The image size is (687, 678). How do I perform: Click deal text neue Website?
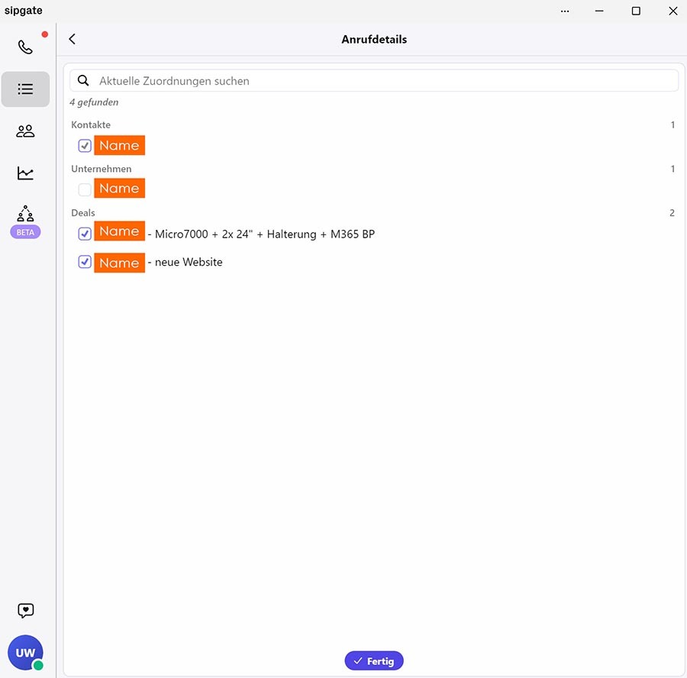[x=189, y=262]
